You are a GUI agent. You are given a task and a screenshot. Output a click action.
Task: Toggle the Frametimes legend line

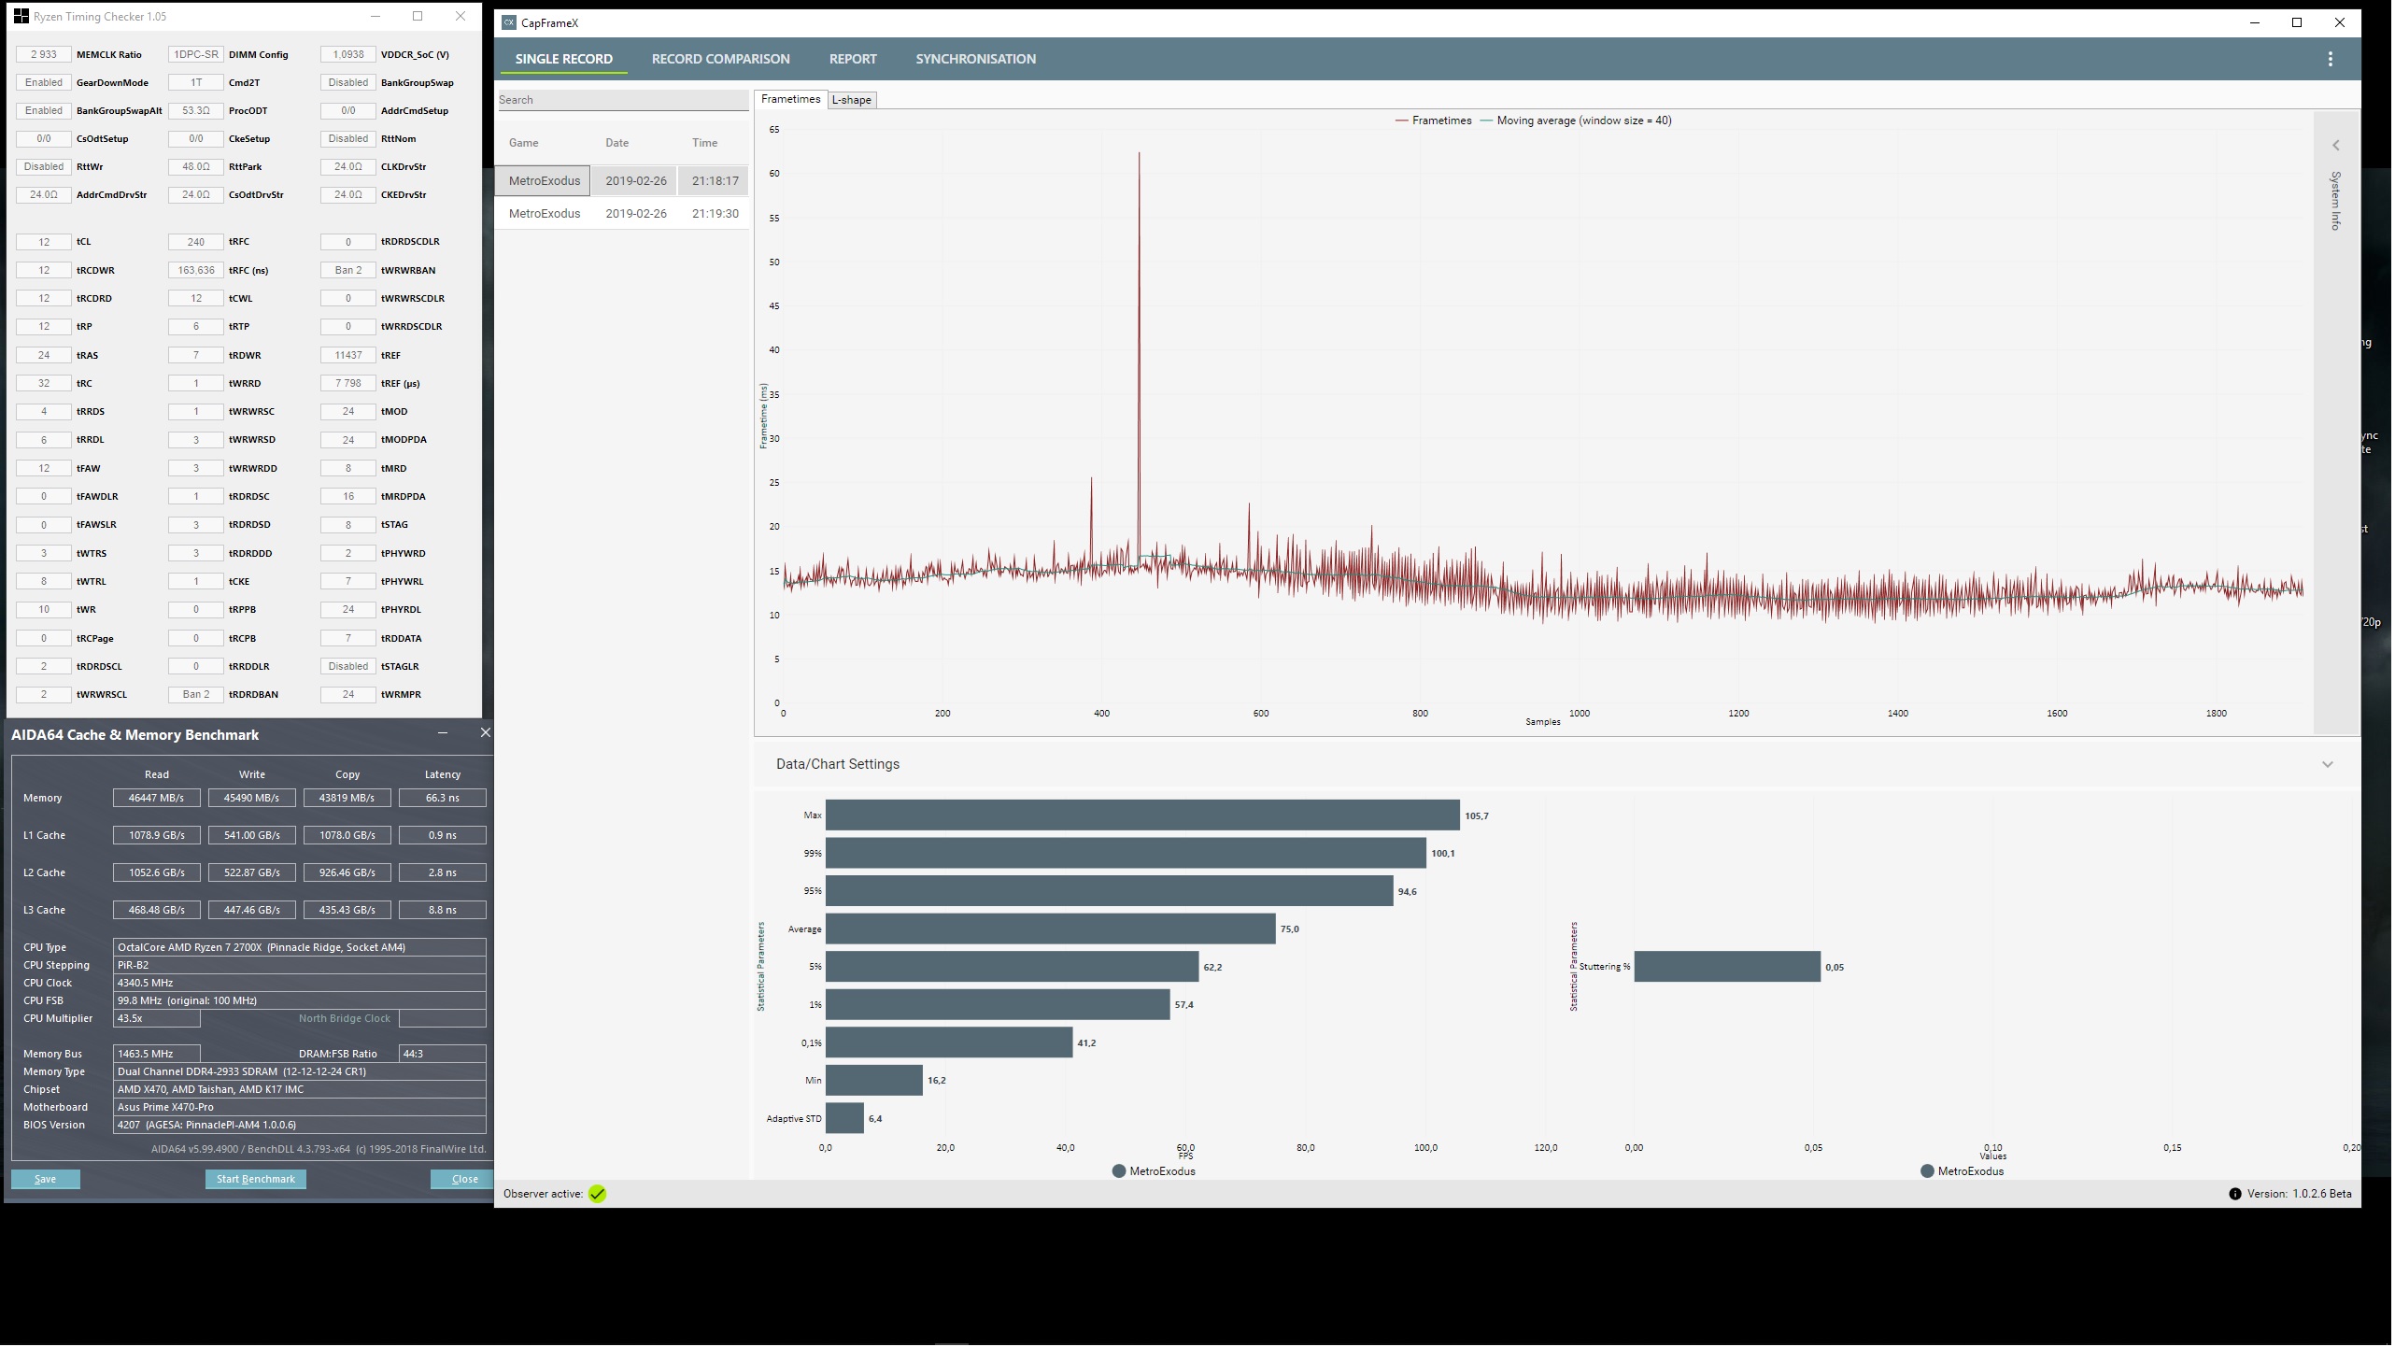1404,121
